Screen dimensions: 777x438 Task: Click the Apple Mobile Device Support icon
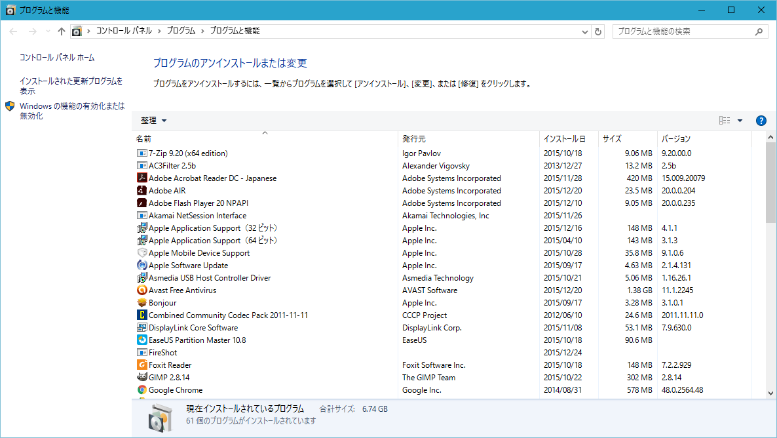(142, 252)
